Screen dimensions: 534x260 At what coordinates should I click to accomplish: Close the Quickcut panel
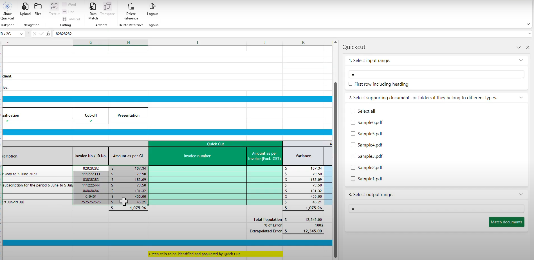point(528,47)
